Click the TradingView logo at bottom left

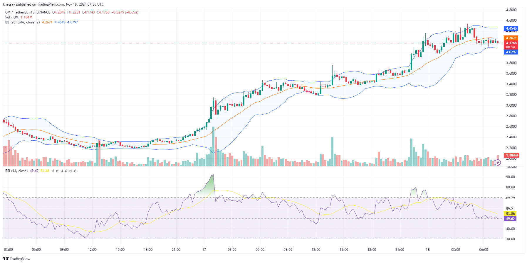point(16,259)
